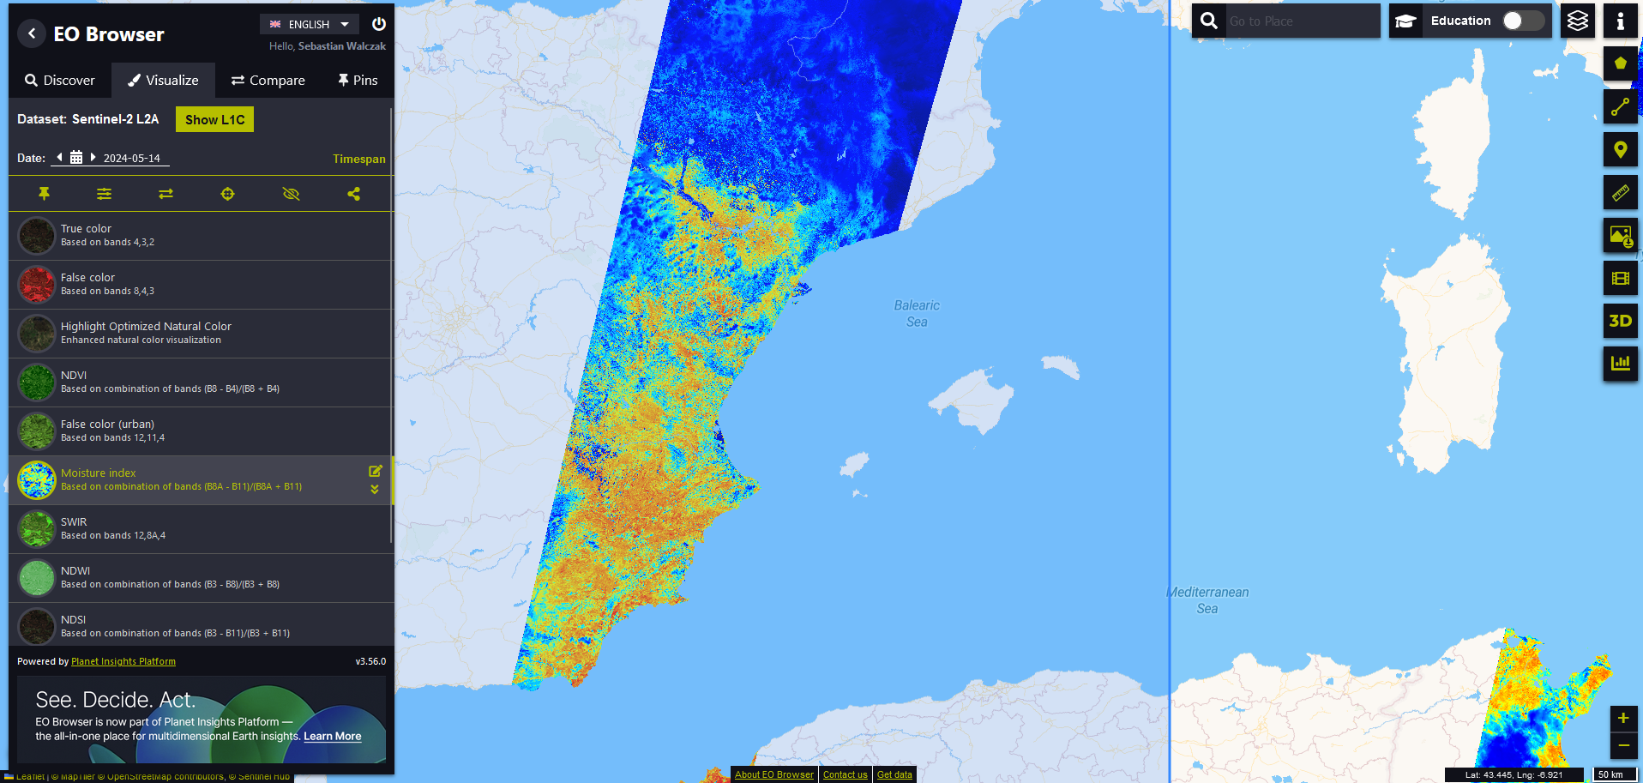This screenshot has height=783, width=1643.
Task: Select the measure ruler tool
Action: click(x=1620, y=192)
